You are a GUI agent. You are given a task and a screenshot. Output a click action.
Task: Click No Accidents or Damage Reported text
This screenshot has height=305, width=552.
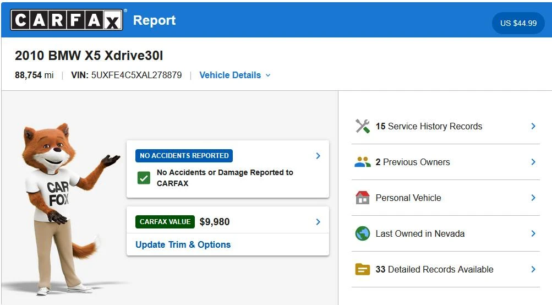point(225,178)
